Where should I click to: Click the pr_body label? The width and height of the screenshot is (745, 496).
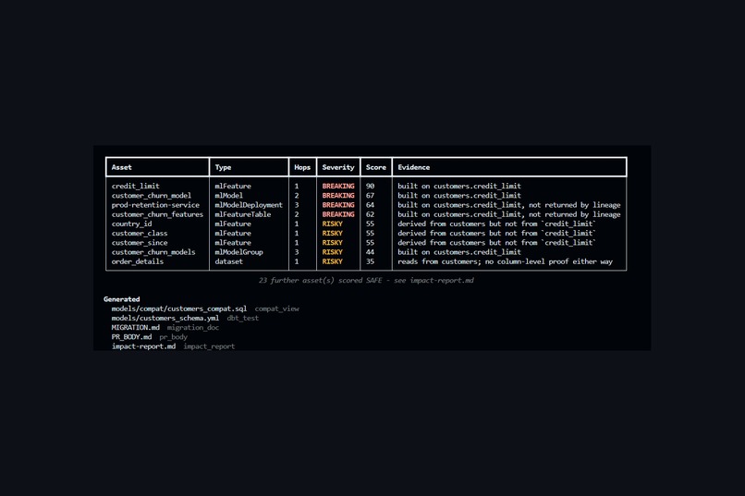pos(174,337)
